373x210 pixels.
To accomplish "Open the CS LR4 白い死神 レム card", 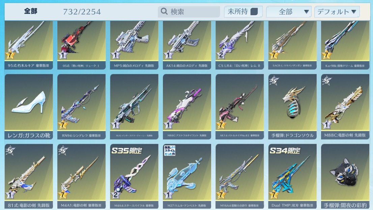I will click(x=239, y=45).
